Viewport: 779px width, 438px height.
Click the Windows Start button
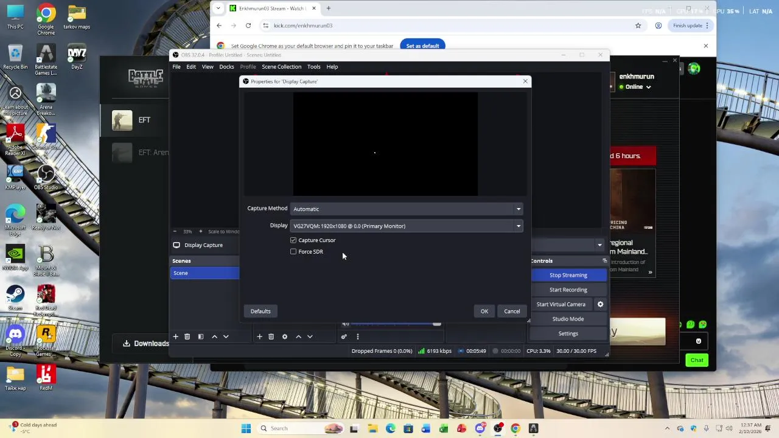pyautogui.click(x=246, y=428)
